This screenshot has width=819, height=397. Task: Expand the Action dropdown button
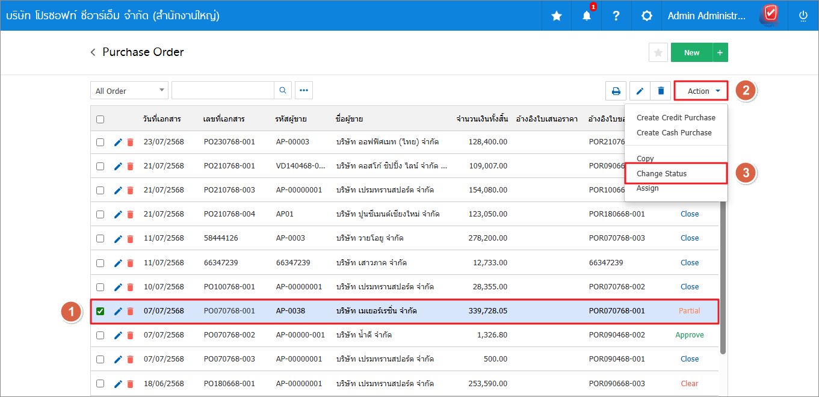click(x=701, y=91)
